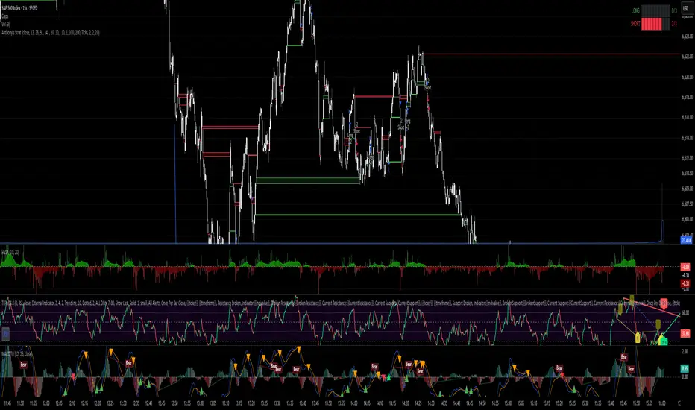Click the 12:00 time axis label
This screenshot has width=695, height=410.
coord(46,403)
